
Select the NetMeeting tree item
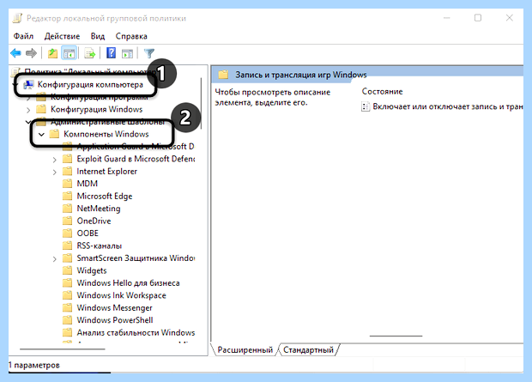99,209
